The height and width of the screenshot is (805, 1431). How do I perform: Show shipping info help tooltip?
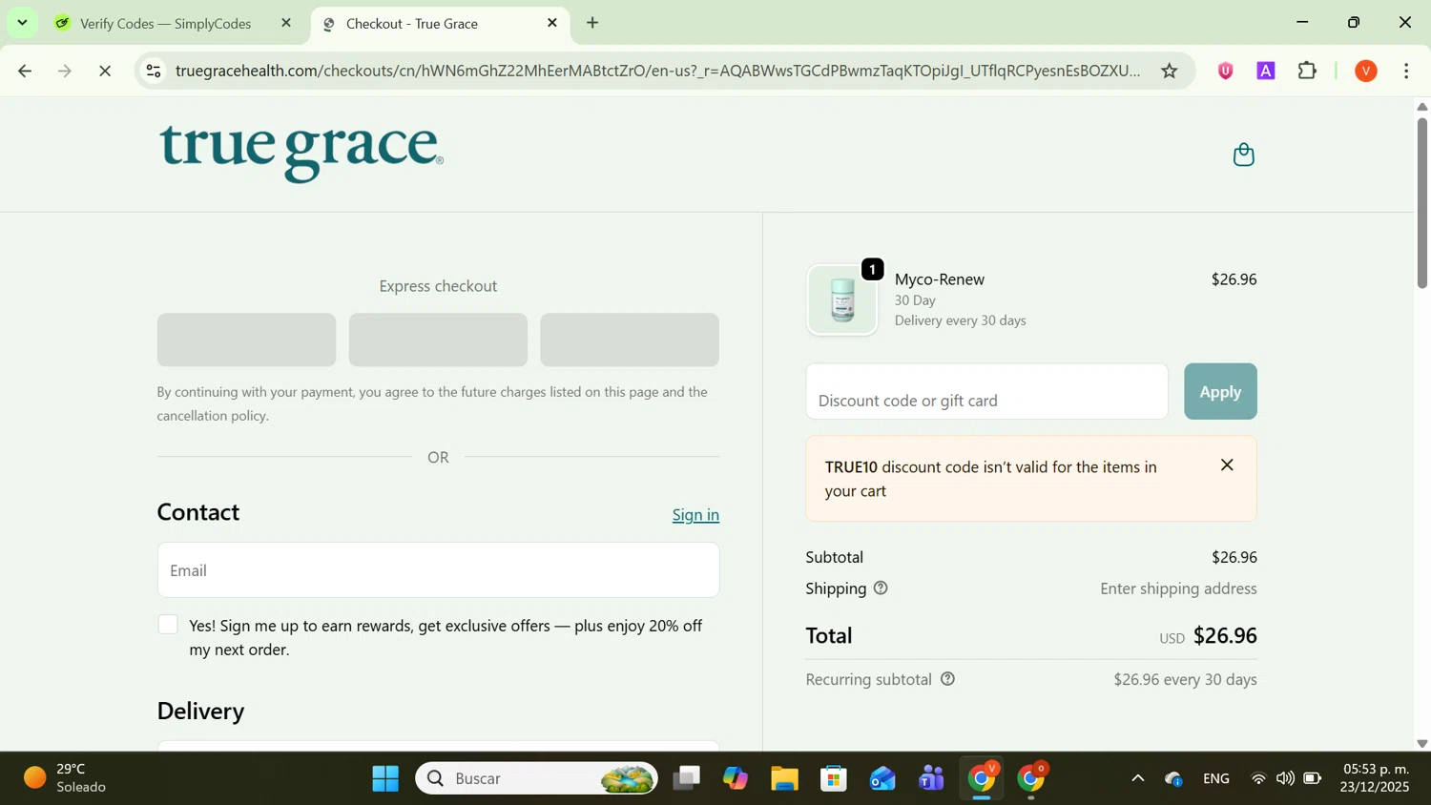pos(881,588)
